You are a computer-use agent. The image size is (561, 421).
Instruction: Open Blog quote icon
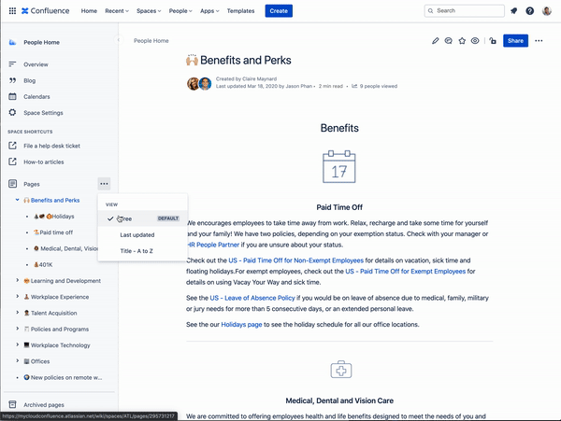(x=12, y=80)
